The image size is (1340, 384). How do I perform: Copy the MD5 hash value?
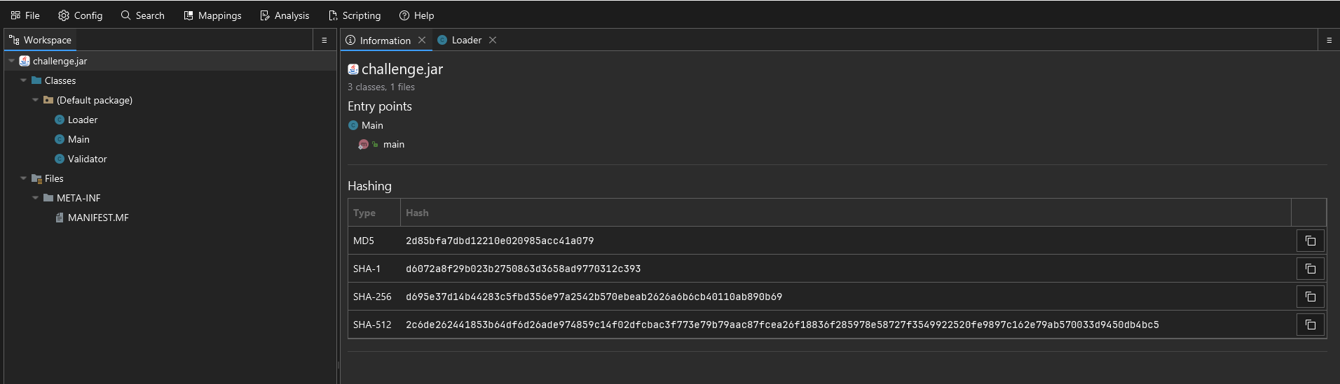click(1310, 241)
